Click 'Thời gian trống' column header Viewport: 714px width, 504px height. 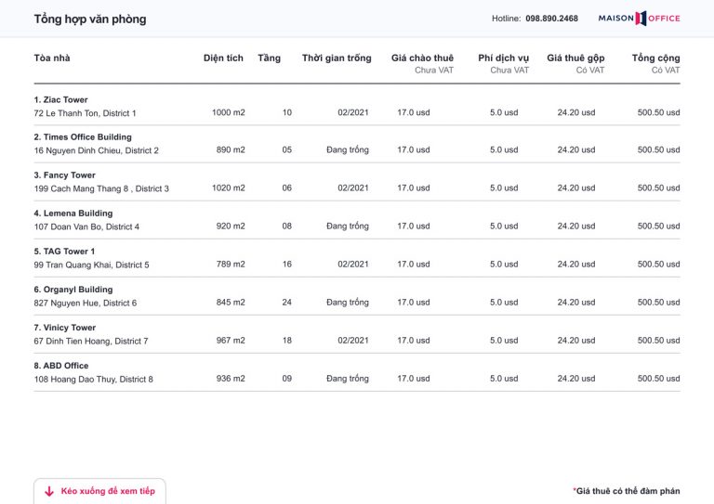tap(337, 58)
